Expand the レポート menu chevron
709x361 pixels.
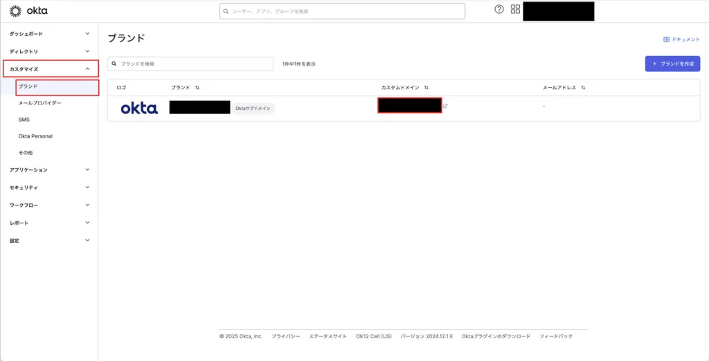tap(88, 223)
